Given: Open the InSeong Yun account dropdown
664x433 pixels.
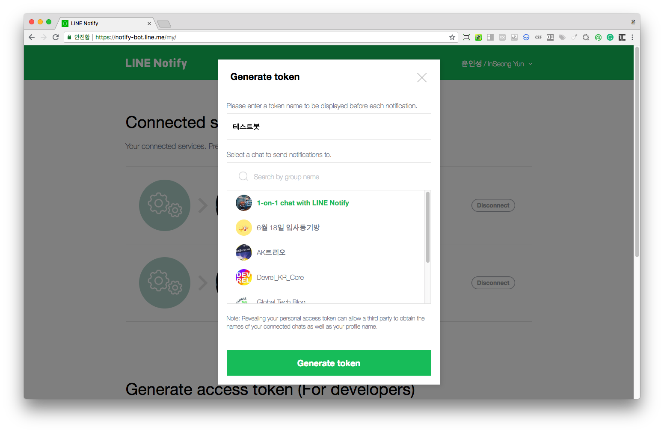Looking at the screenshot, I should pyautogui.click(x=497, y=64).
